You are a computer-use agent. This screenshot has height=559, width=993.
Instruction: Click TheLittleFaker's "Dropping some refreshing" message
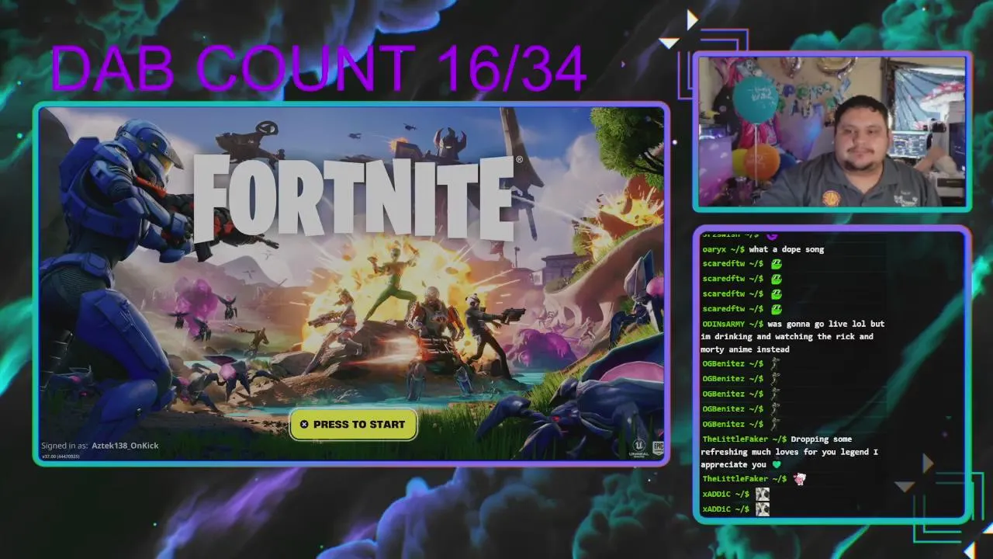(x=790, y=452)
